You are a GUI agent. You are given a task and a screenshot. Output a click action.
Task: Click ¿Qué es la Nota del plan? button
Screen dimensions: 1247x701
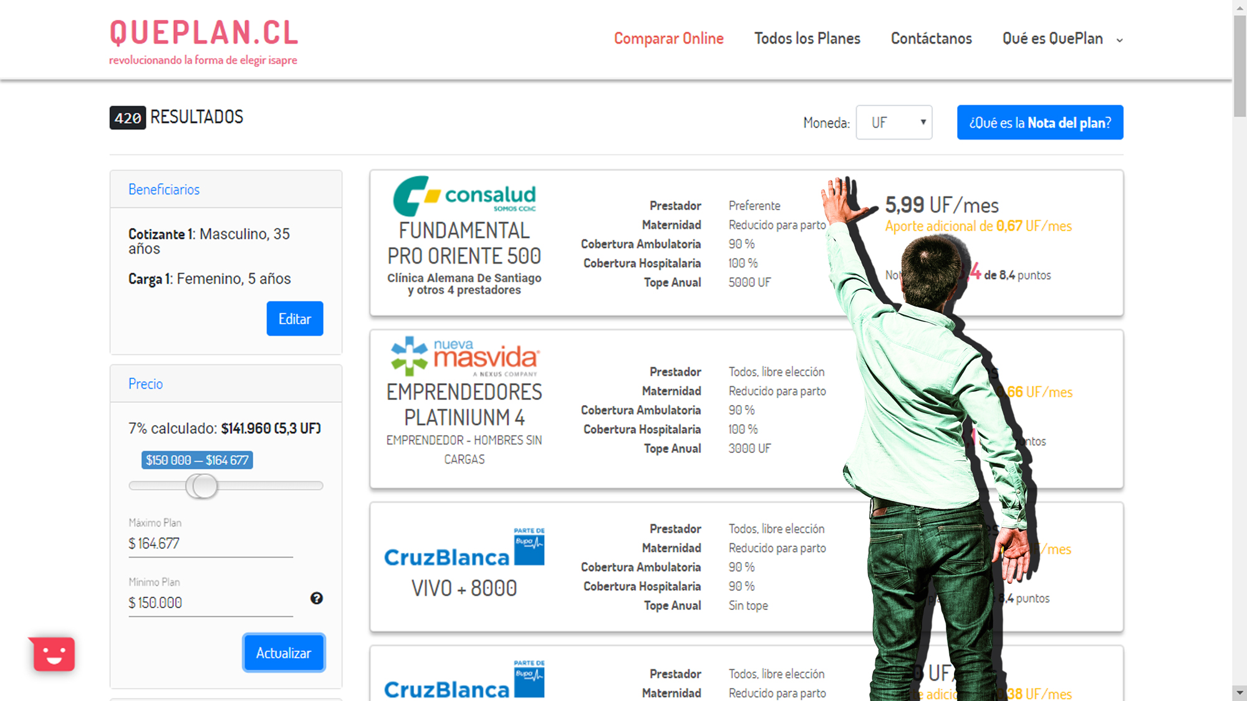pyautogui.click(x=1039, y=123)
